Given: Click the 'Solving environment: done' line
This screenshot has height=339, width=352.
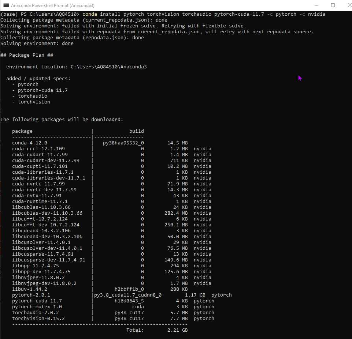Looking at the screenshot, I should [37, 44].
